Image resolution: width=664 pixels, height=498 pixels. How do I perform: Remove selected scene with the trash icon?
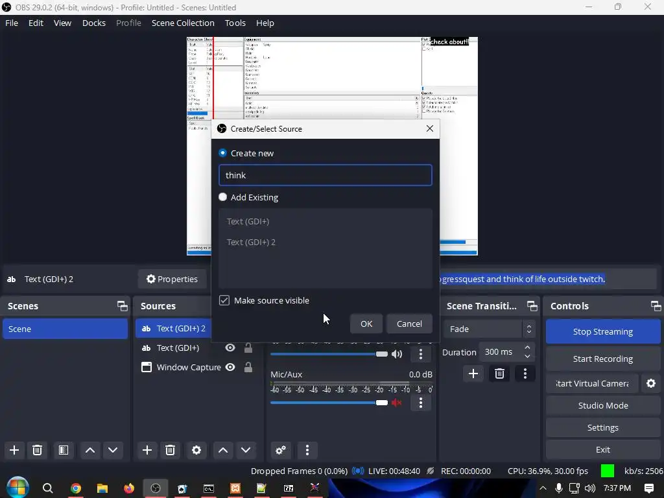click(x=37, y=450)
